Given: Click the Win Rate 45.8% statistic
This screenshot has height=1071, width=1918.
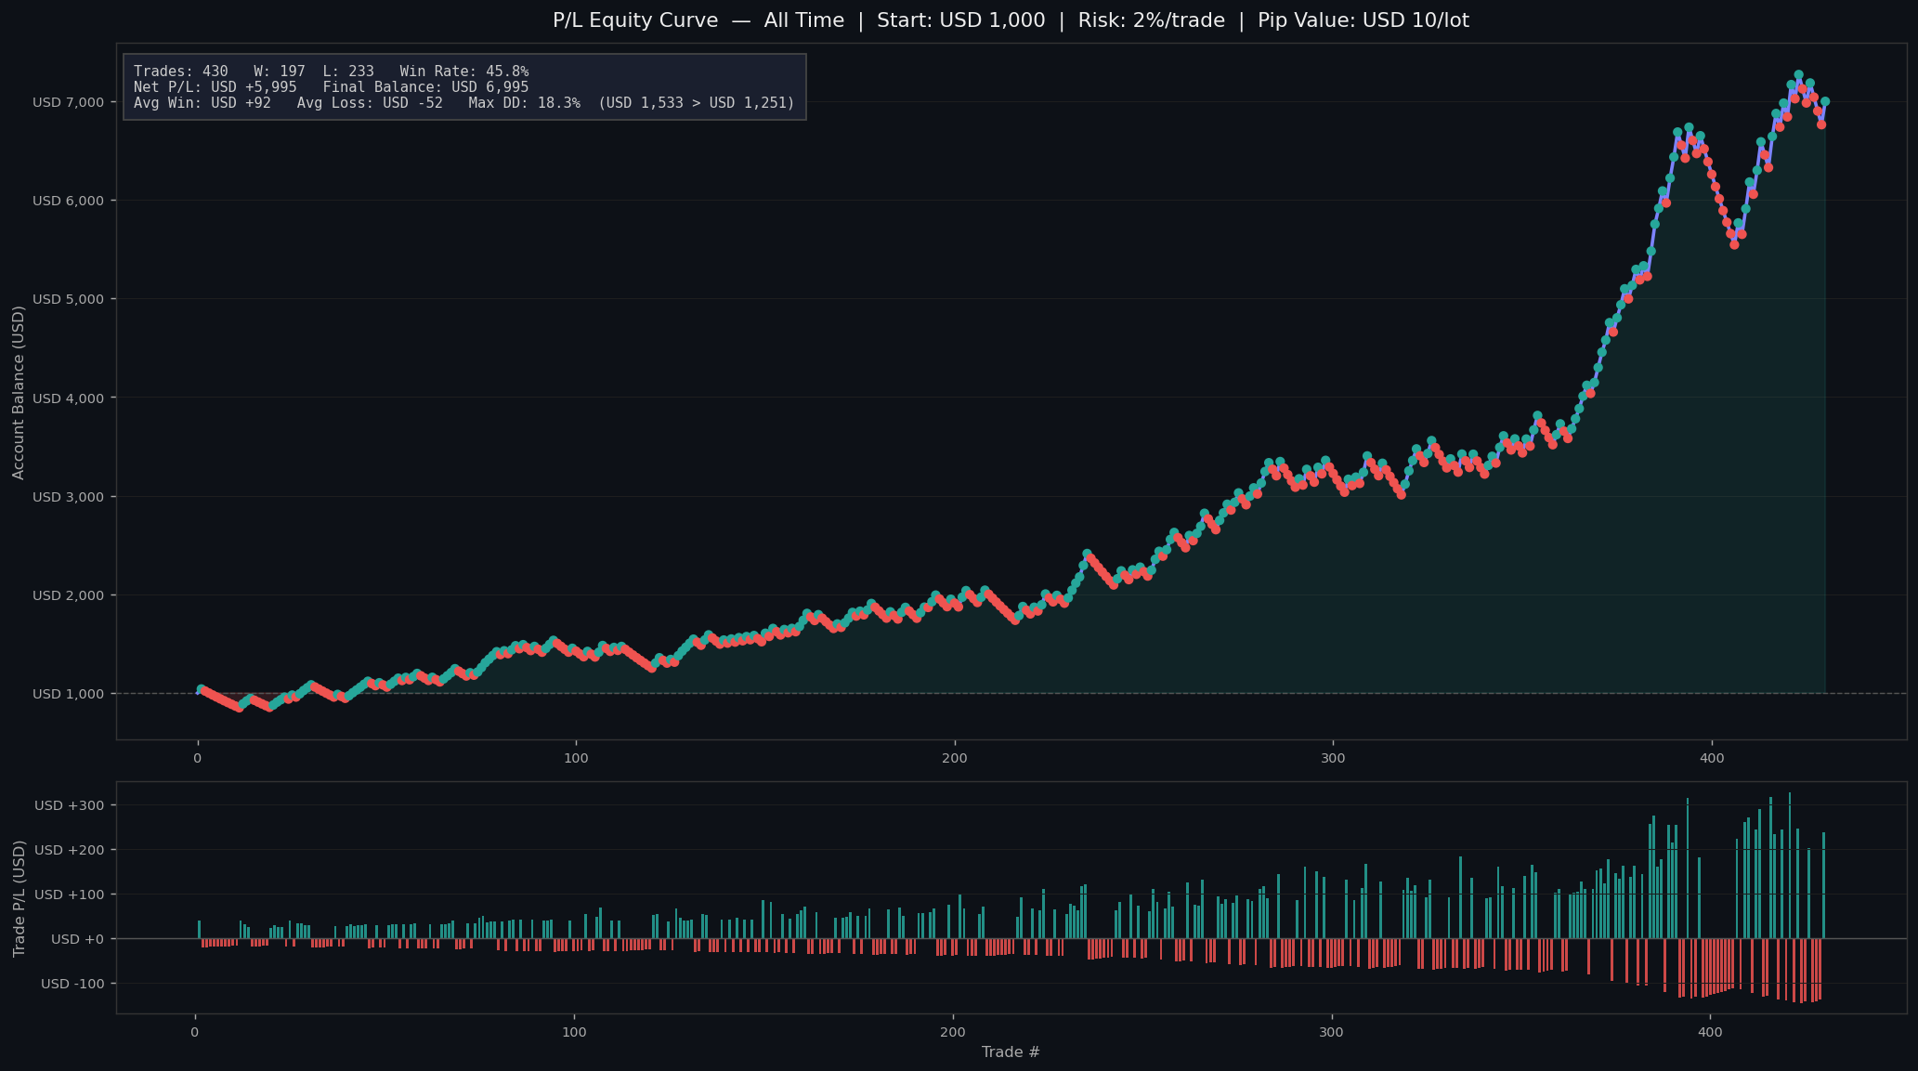Looking at the screenshot, I should [x=463, y=72].
